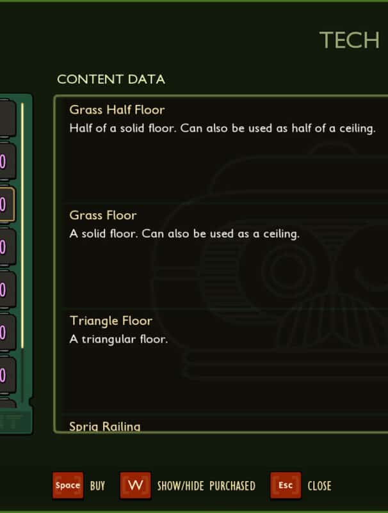Click the Triangle Floor description text
This screenshot has height=513, width=388.
[x=118, y=340]
